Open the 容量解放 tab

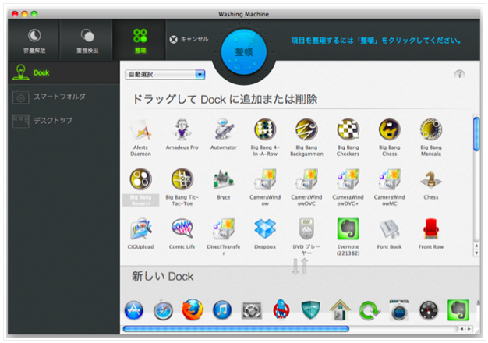point(34,41)
